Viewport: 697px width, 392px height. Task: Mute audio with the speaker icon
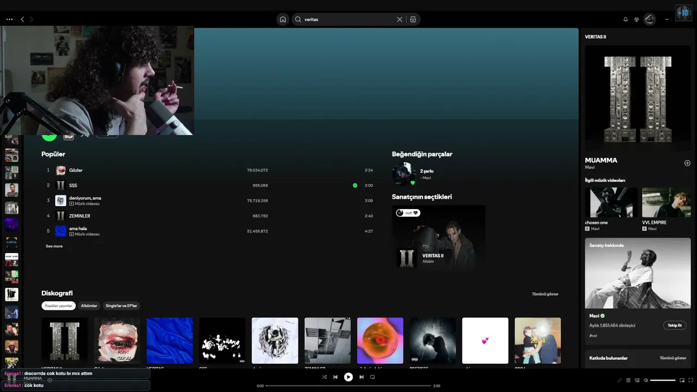(646, 380)
